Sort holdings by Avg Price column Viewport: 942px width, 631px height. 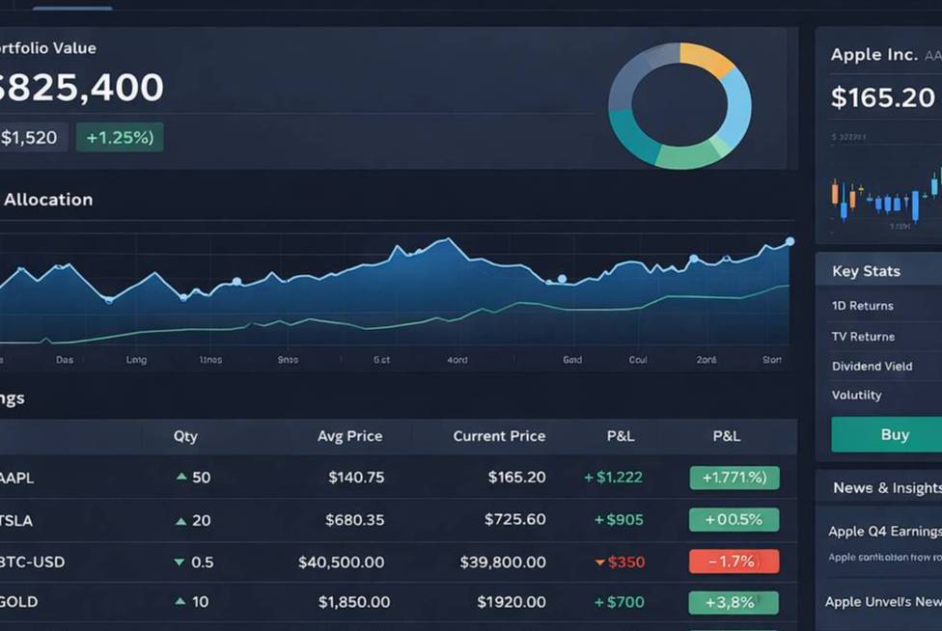(x=349, y=436)
